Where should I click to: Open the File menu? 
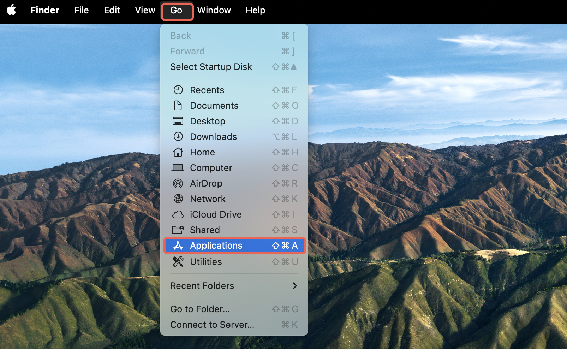(82, 10)
